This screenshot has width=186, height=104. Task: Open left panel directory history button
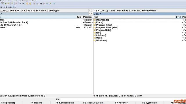point(92,14)
